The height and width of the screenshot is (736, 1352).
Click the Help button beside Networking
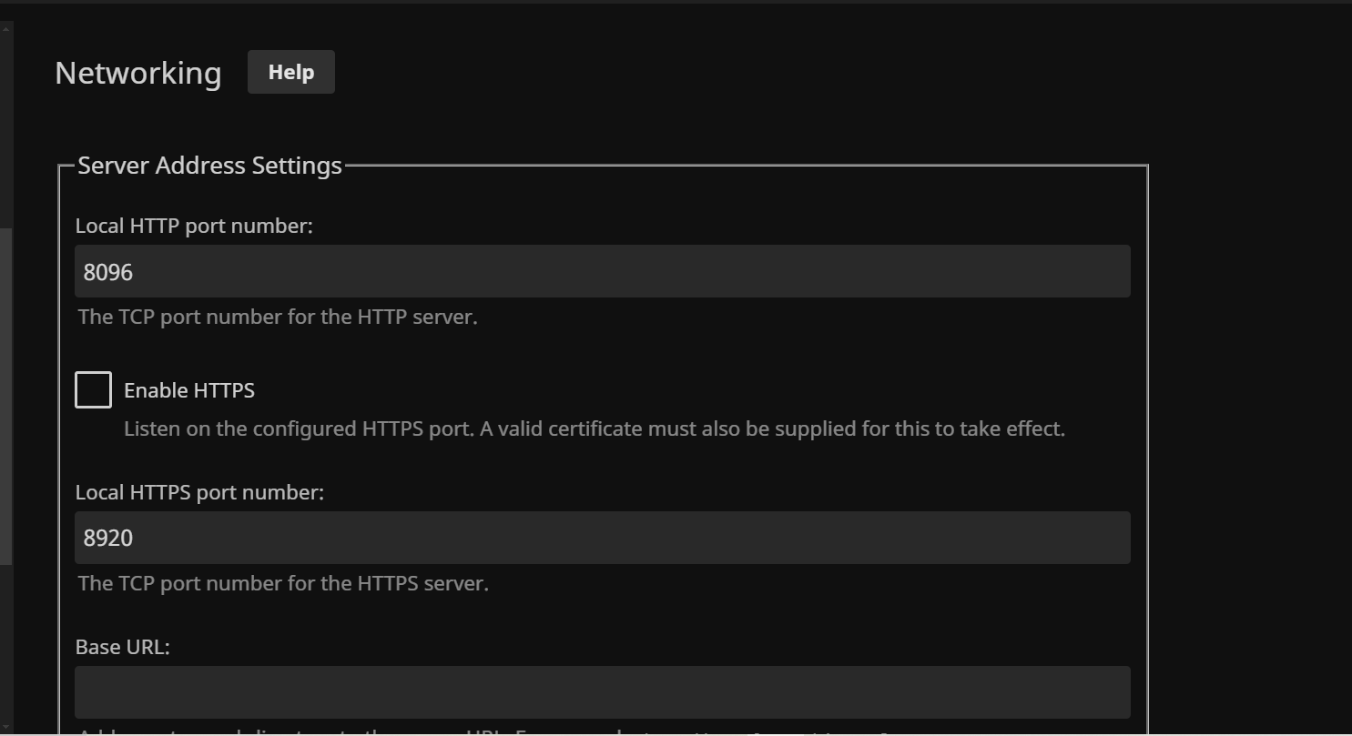[290, 72]
